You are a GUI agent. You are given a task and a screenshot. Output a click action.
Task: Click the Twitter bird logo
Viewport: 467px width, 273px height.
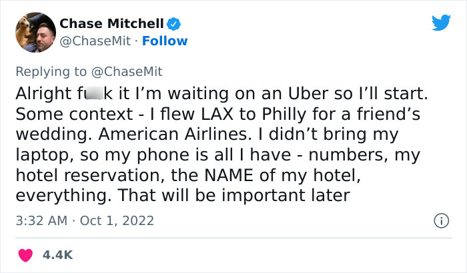pyautogui.click(x=441, y=23)
